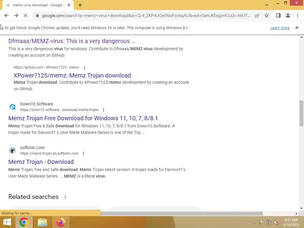Open Windows Start button

tap(7, 222)
